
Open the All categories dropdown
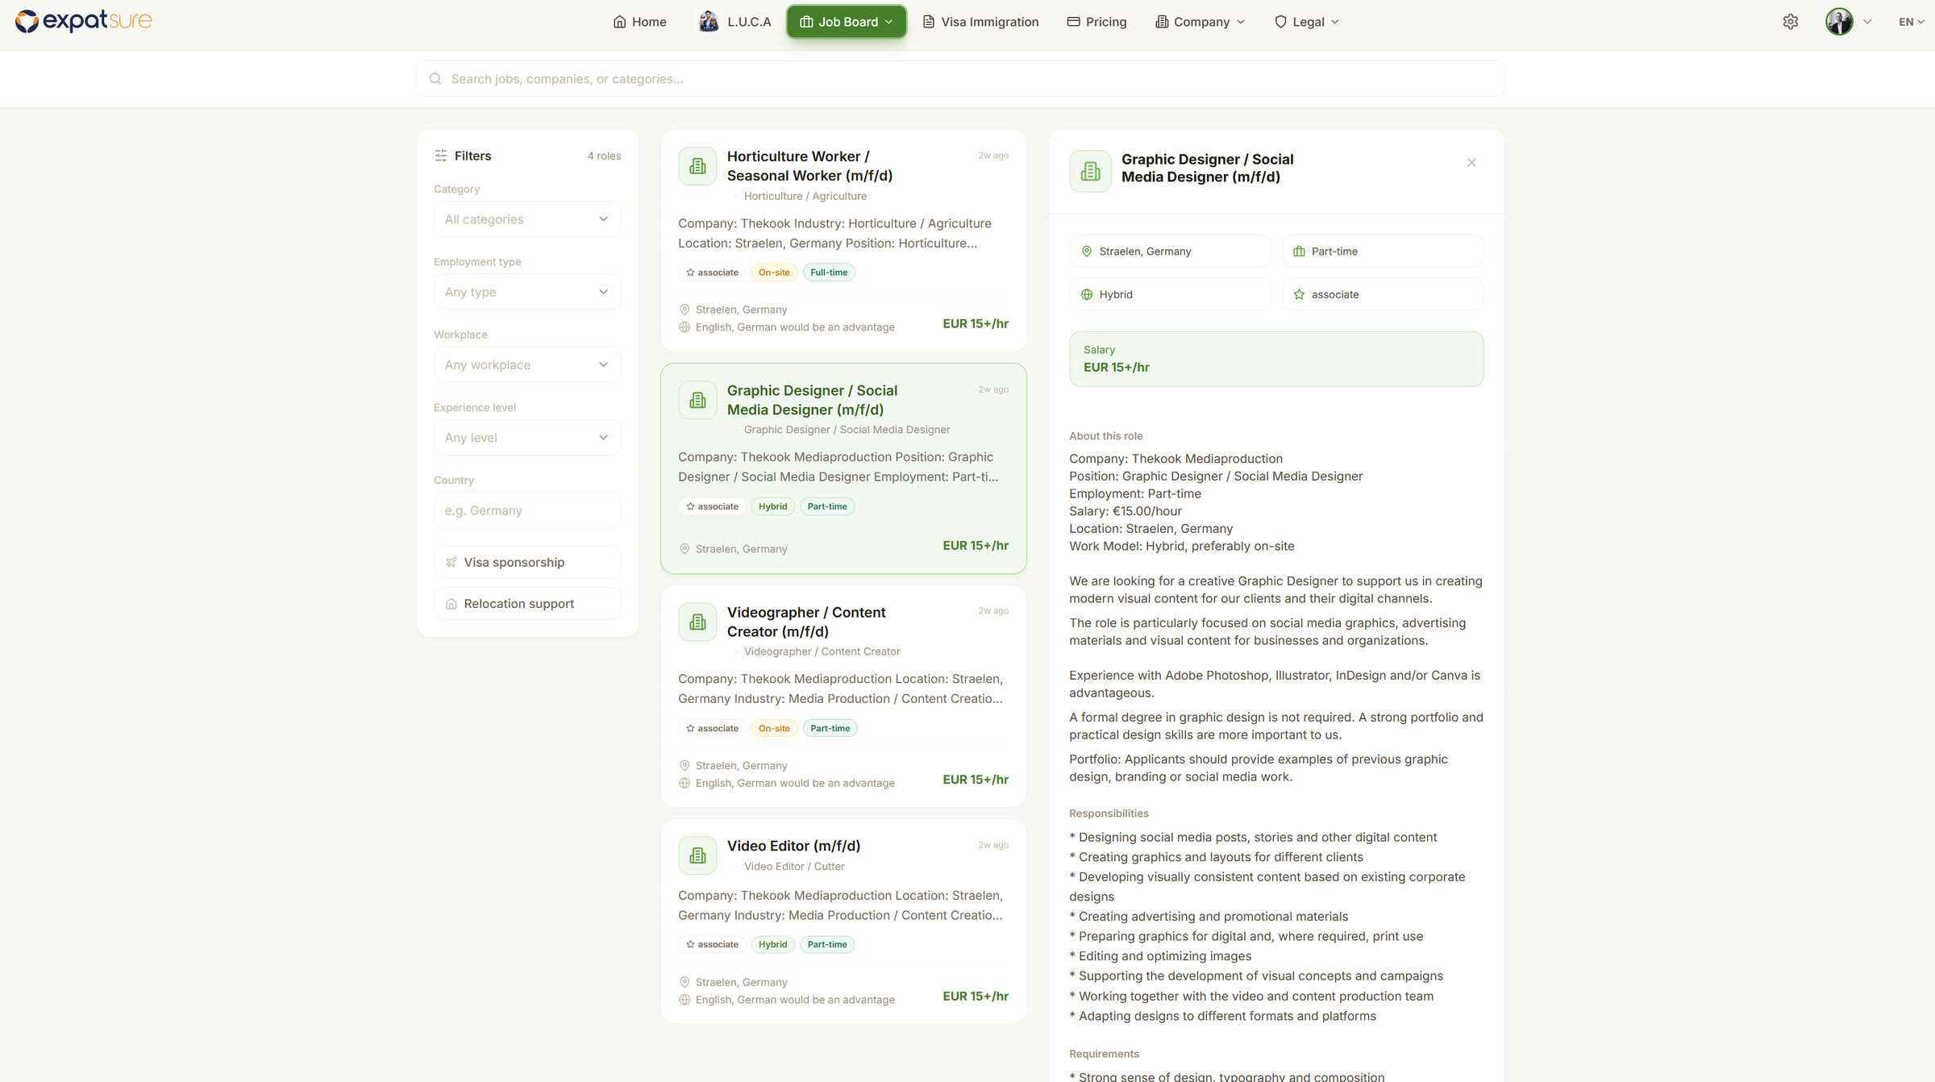coord(527,219)
